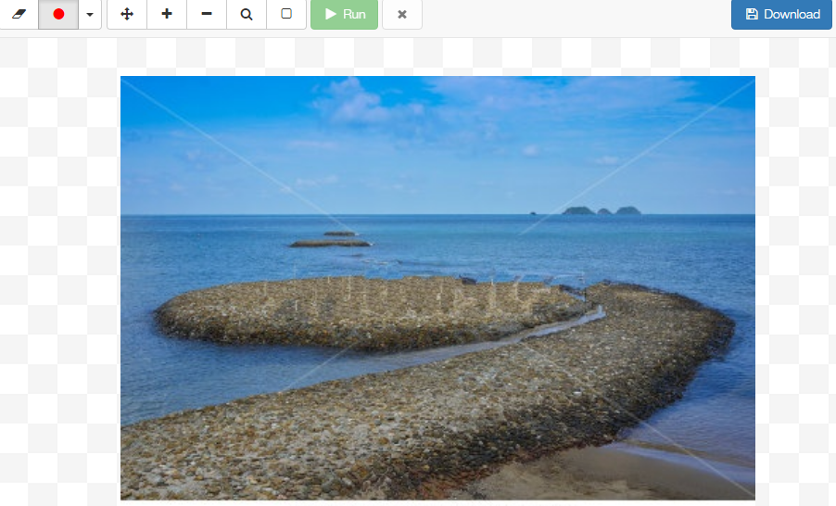
Task: Click the plus zoom-in button
Action: point(167,14)
